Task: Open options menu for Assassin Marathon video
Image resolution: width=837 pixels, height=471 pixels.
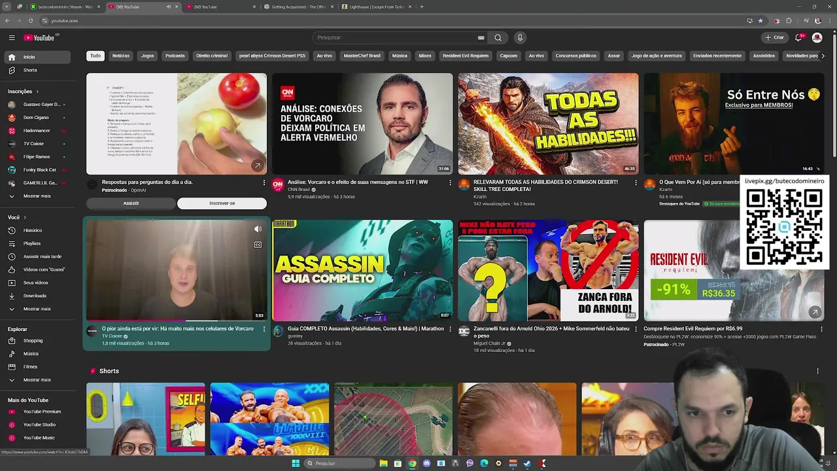Action: (x=450, y=329)
